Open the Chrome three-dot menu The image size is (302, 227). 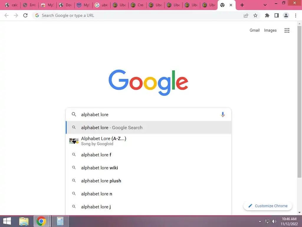point(296,15)
